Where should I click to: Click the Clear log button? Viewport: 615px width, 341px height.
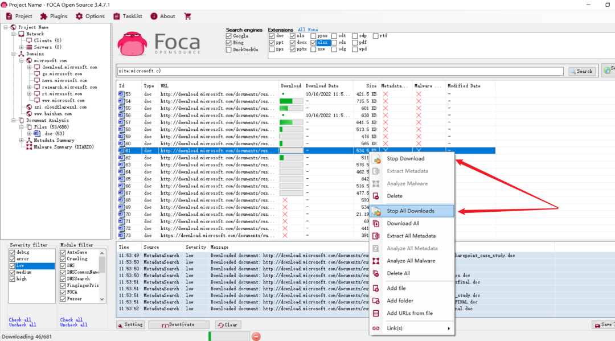pos(228,325)
